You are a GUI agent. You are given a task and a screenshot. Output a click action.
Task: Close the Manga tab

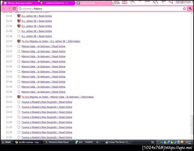point(37,3)
